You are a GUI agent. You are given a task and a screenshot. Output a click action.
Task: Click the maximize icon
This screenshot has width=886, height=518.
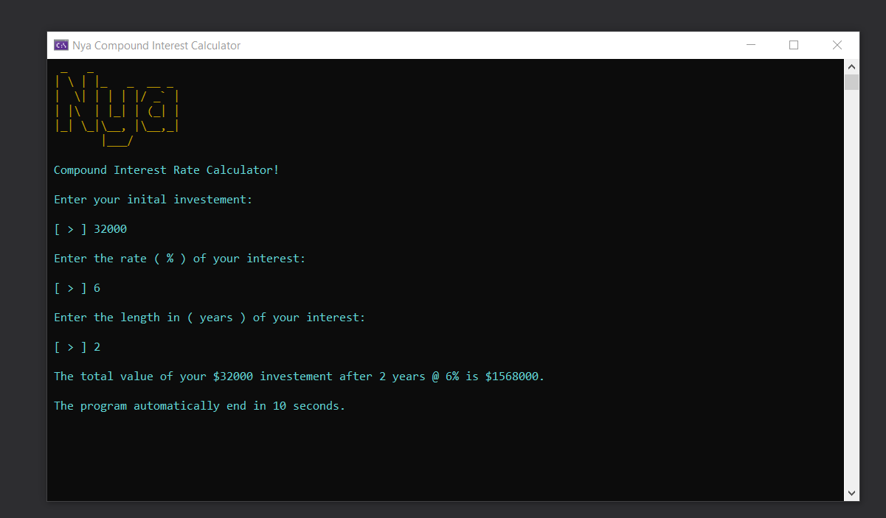794,45
